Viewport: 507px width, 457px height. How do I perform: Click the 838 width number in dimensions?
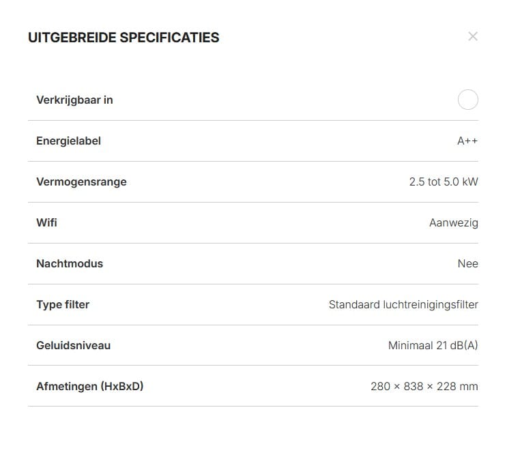414,386
